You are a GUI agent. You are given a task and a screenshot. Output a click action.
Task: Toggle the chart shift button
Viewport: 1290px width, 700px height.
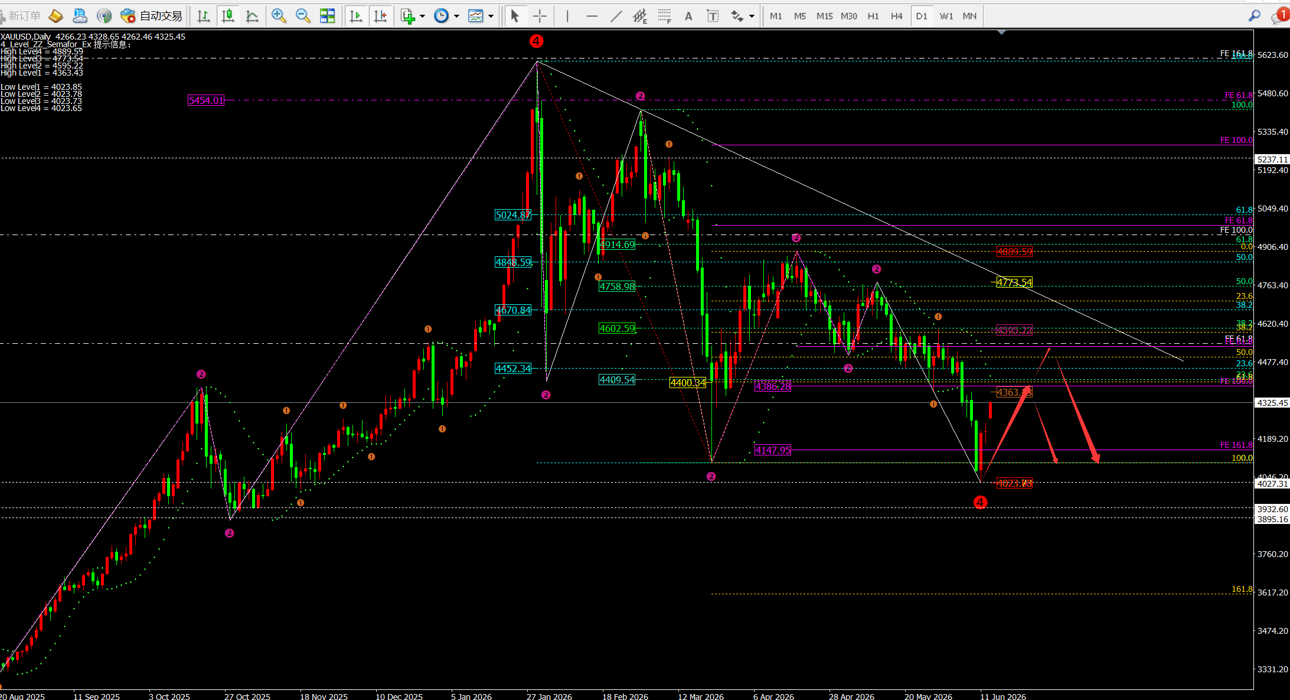[381, 16]
